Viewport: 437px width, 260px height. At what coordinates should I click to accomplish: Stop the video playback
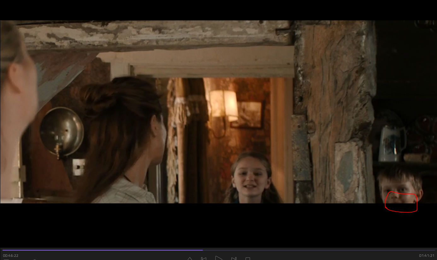pos(248,259)
